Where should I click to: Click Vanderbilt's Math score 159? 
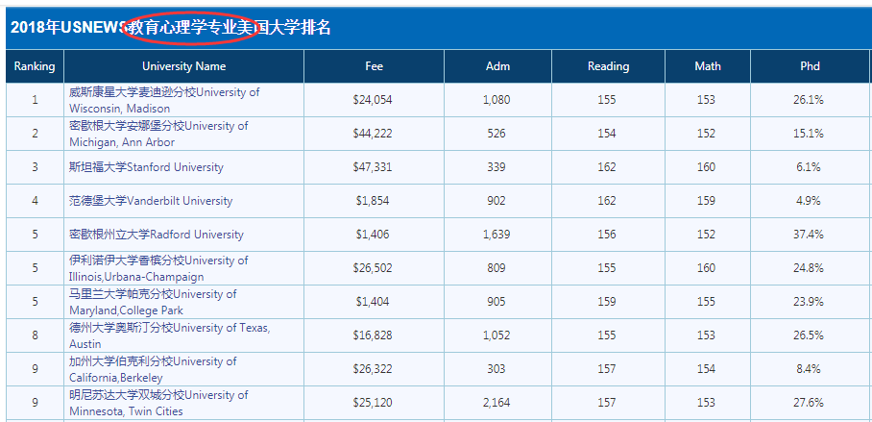(706, 201)
